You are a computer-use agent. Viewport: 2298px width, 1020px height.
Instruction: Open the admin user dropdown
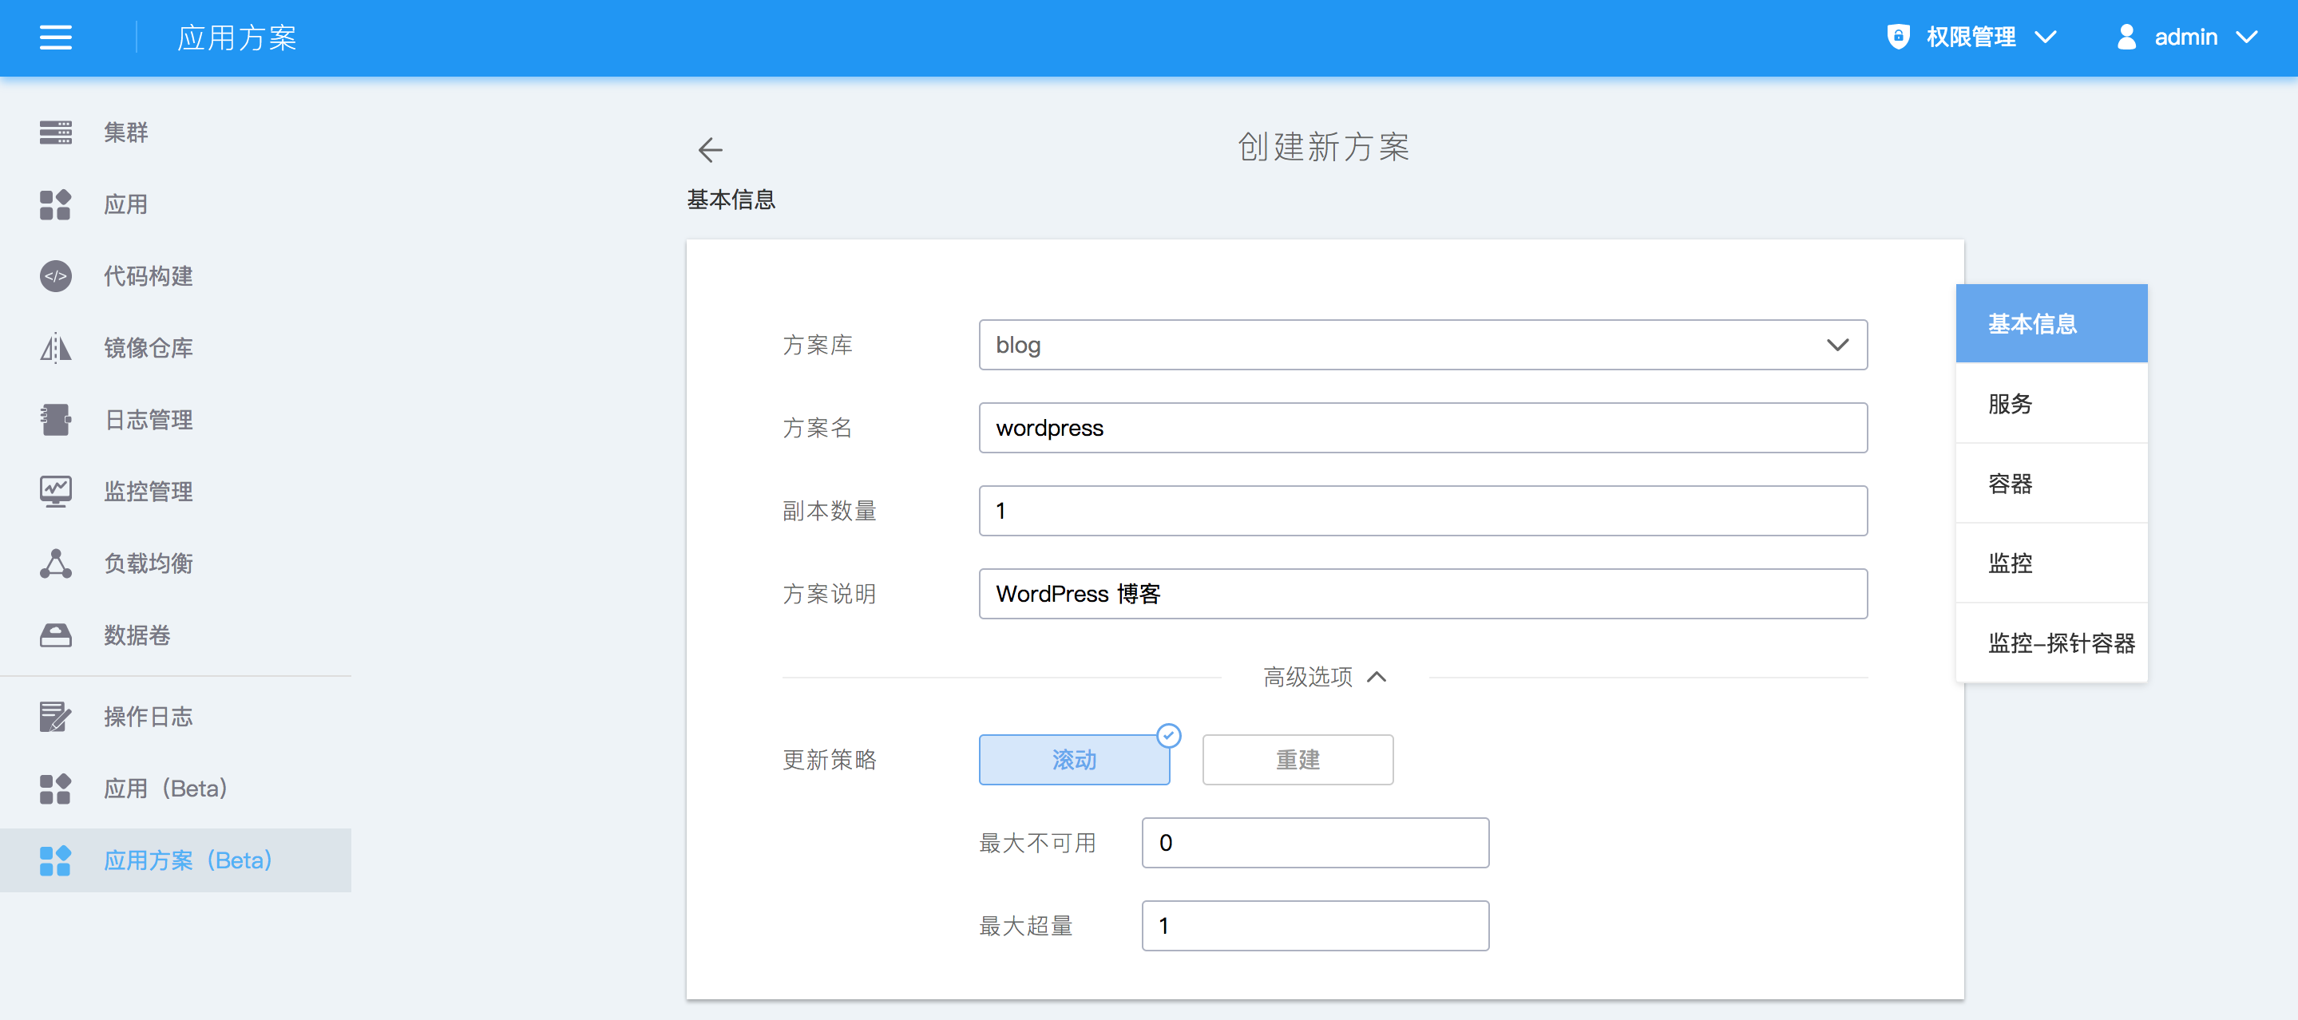click(x=2186, y=38)
